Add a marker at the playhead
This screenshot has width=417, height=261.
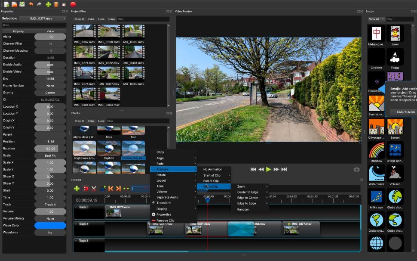[x=102, y=188]
